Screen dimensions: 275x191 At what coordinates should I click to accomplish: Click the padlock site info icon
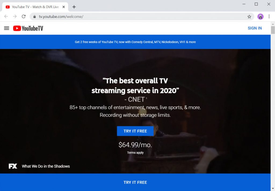[x=35, y=17]
